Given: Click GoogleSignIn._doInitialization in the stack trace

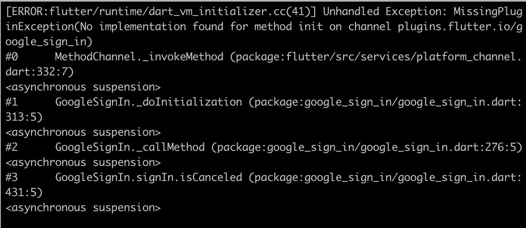Looking at the screenshot, I should pos(149,102).
